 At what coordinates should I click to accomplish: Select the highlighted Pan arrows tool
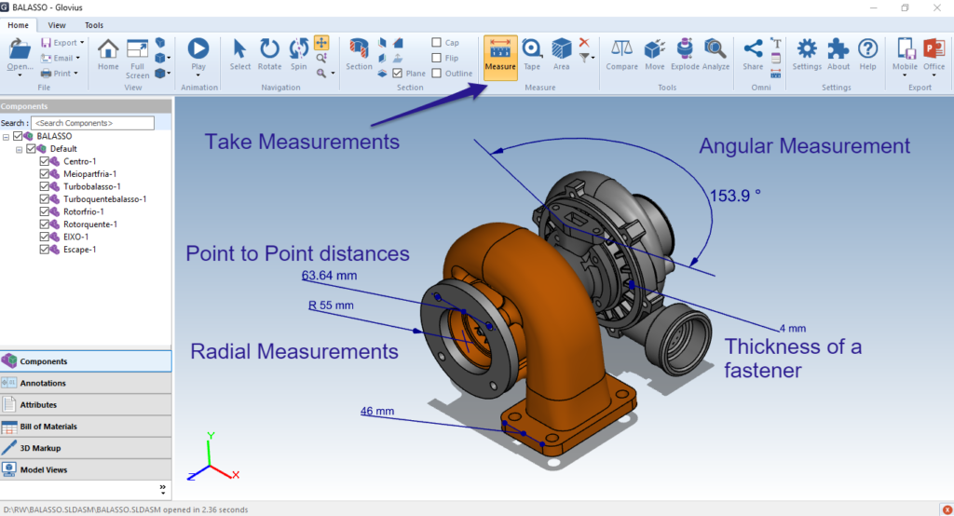(x=321, y=43)
